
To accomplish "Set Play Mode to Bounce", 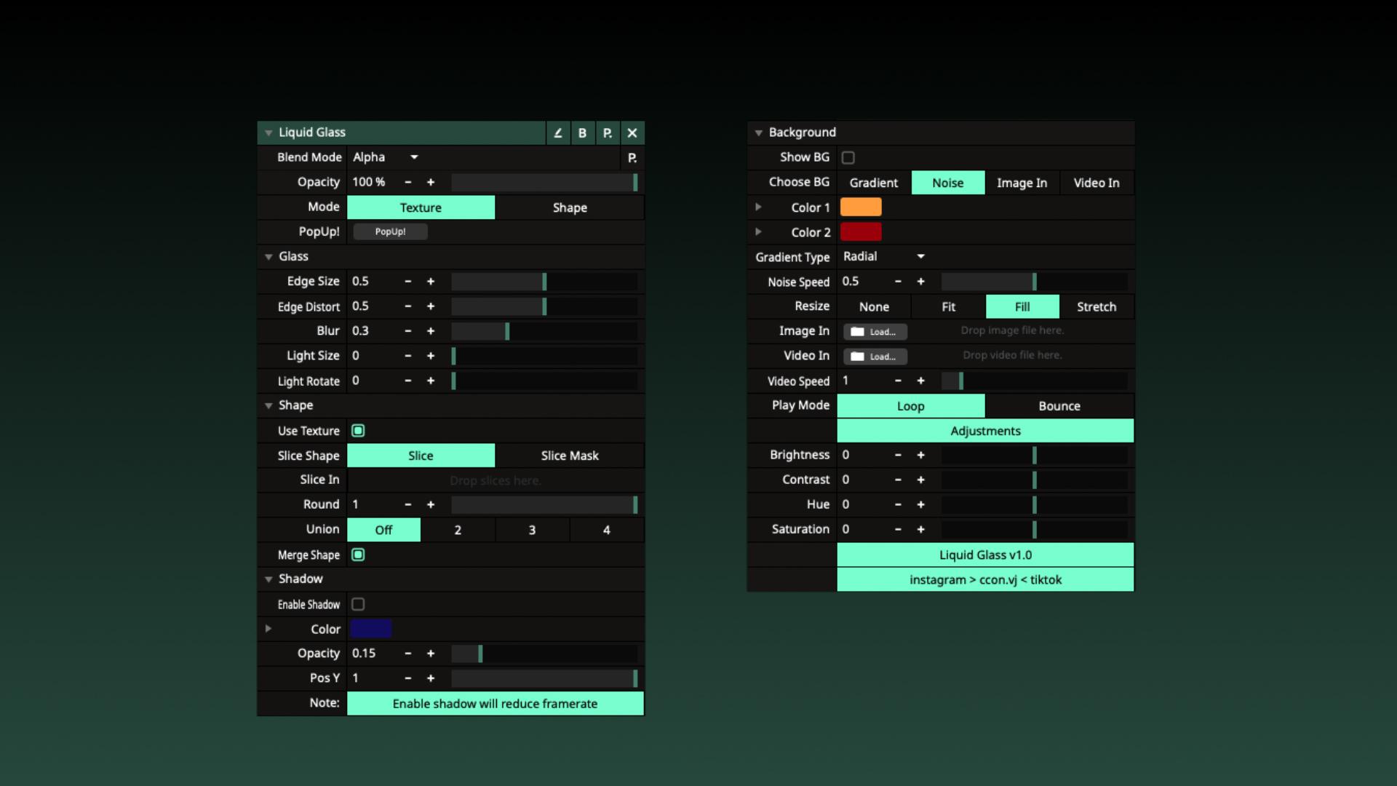I will [1059, 406].
